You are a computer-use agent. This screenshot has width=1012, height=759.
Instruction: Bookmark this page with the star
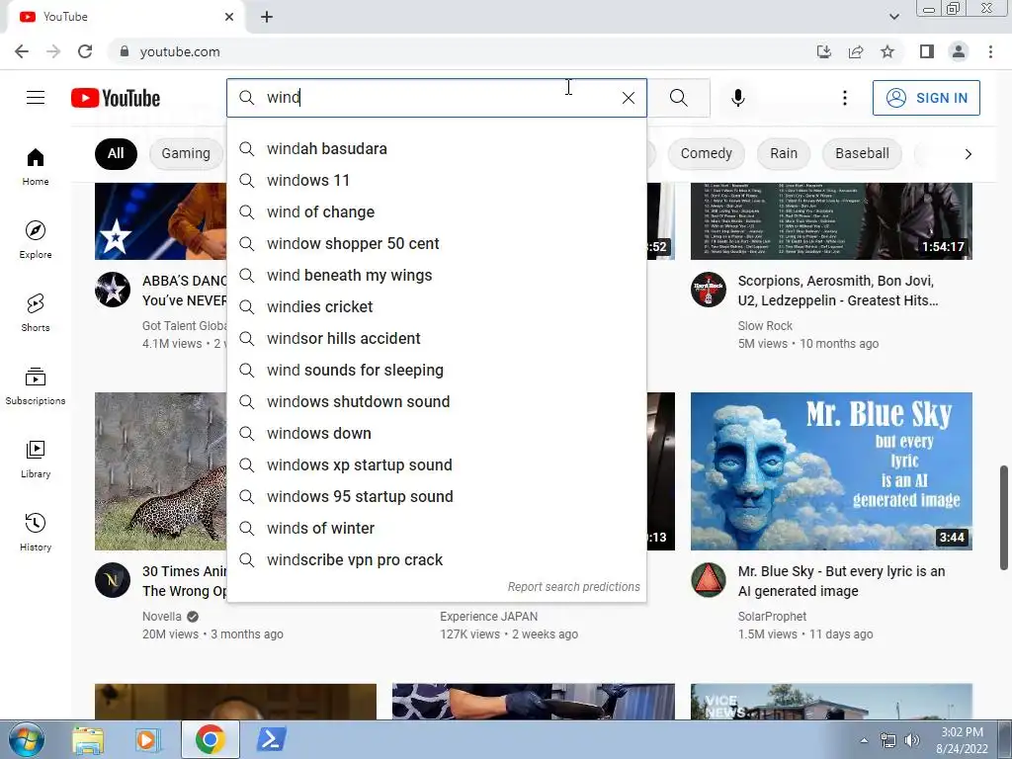[x=887, y=51]
